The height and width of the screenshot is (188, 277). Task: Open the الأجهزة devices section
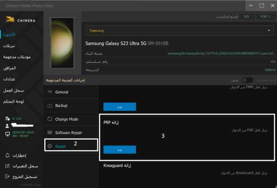(x=9, y=35)
